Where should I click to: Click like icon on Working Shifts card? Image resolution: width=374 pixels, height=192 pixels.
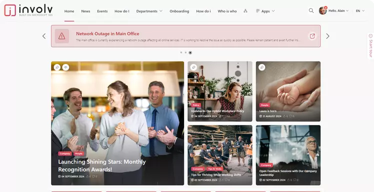[x=220, y=180]
